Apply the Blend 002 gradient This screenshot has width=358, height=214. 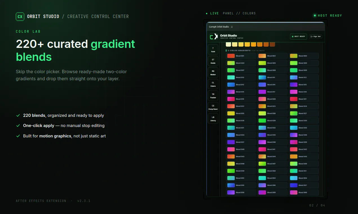point(272,56)
